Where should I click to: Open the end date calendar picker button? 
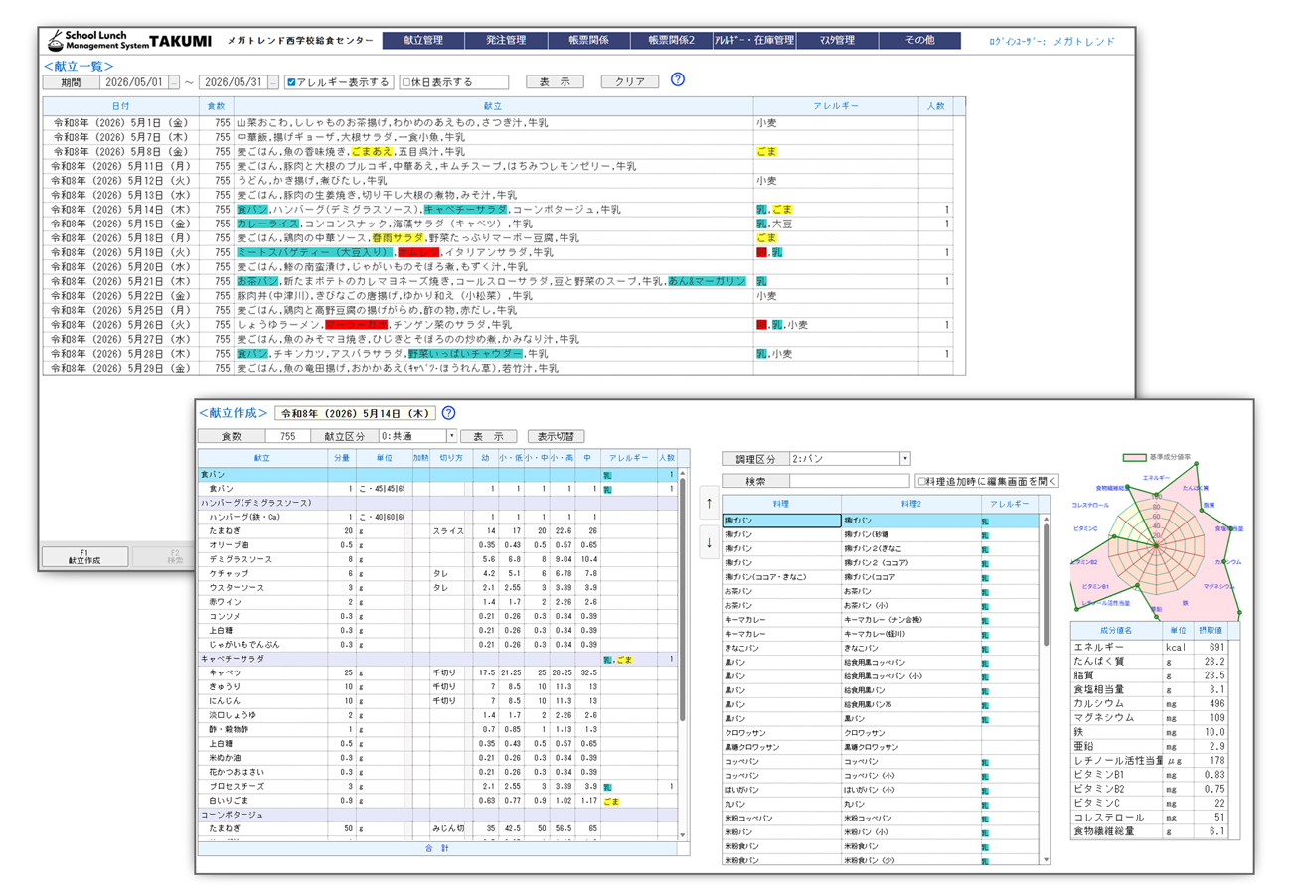(273, 82)
